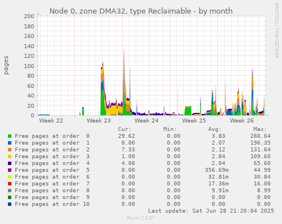
Task: Click the 'Week 26' axis label
Action: [242, 121]
